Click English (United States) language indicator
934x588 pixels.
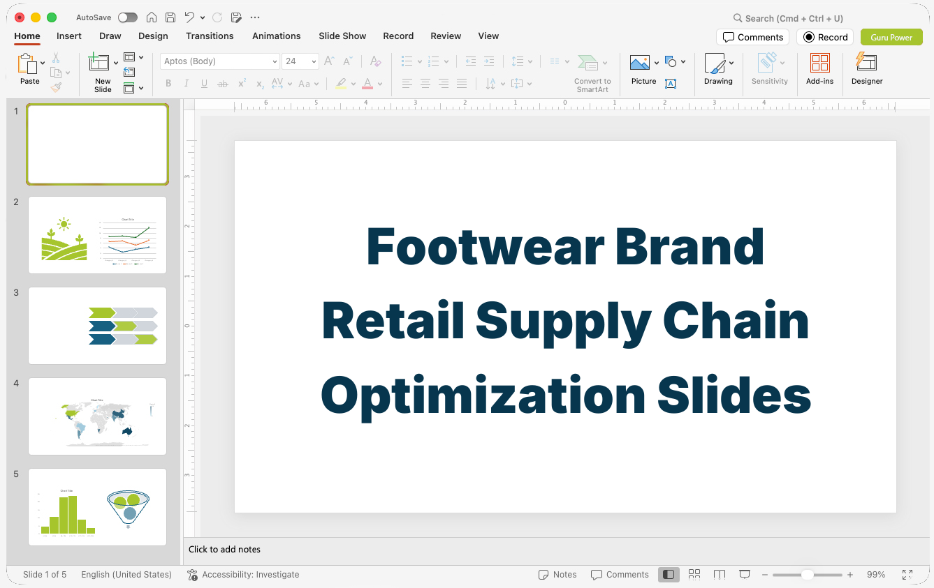click(126, 575)
